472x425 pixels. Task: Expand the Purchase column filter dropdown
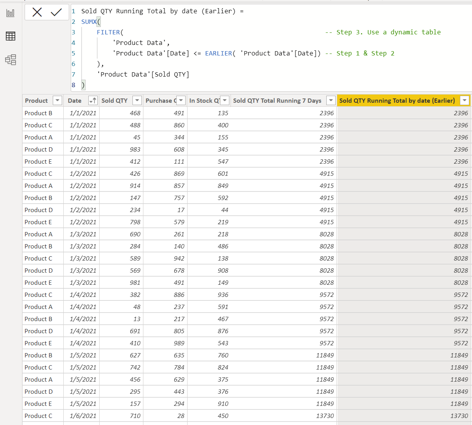(181, 100)
